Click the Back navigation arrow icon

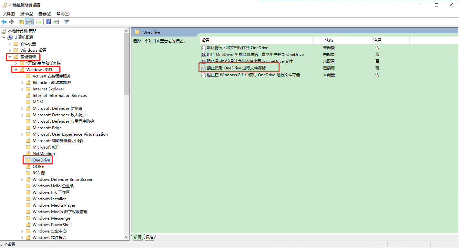[x=4, y=22]
